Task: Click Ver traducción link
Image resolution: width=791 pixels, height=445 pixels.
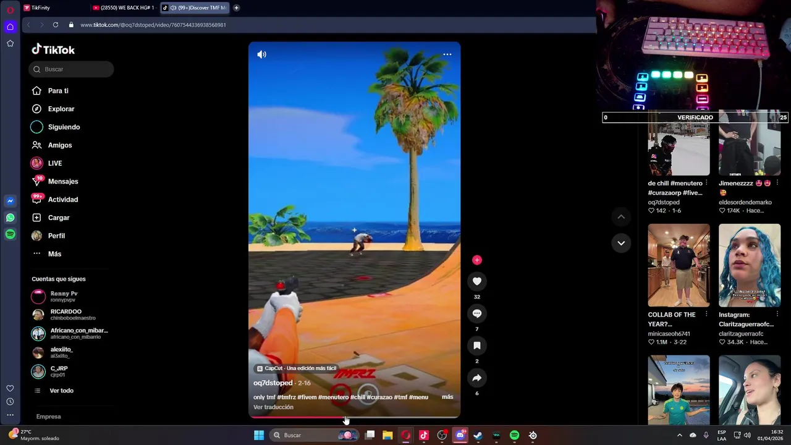Action: [273, 407]
